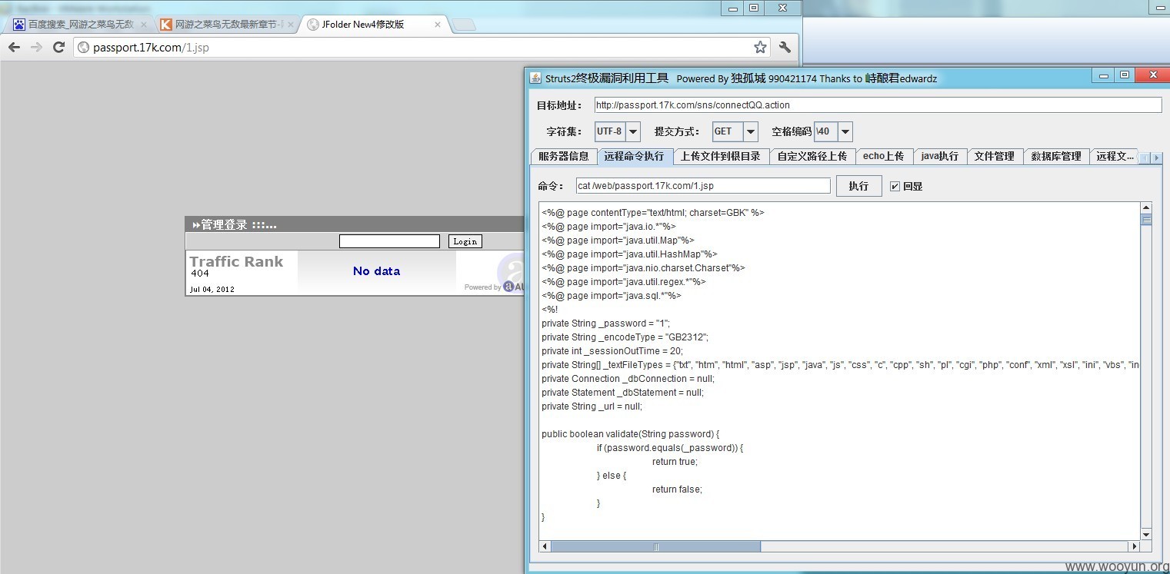Click the horizontal scrollbar left arrow
Screen dimensions: 1170x574
tap(545, 546)
